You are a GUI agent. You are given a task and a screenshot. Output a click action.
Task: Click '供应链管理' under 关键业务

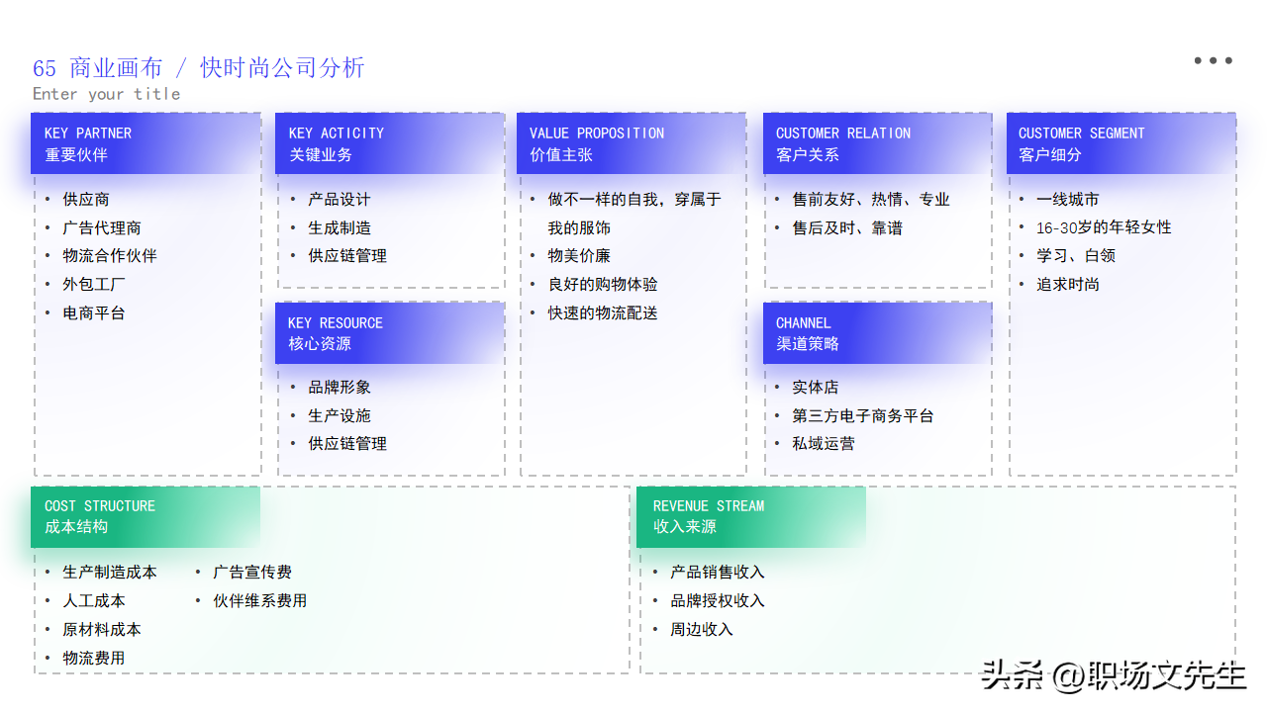coord(347,256)
